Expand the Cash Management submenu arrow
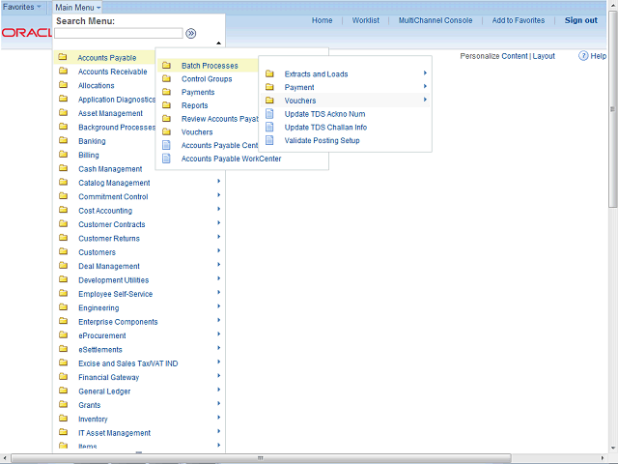 click(x=218, y=168)
